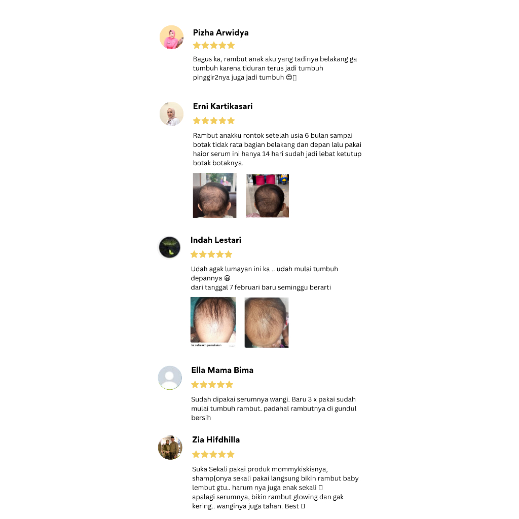Click the name Pizha Arwidya
The image size is (519, 519).
221,33
